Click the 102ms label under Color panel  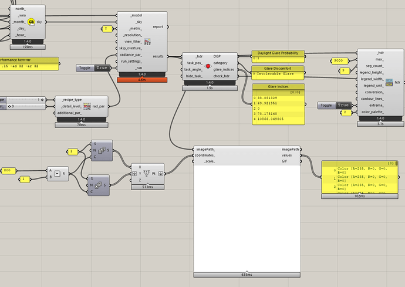360,197
